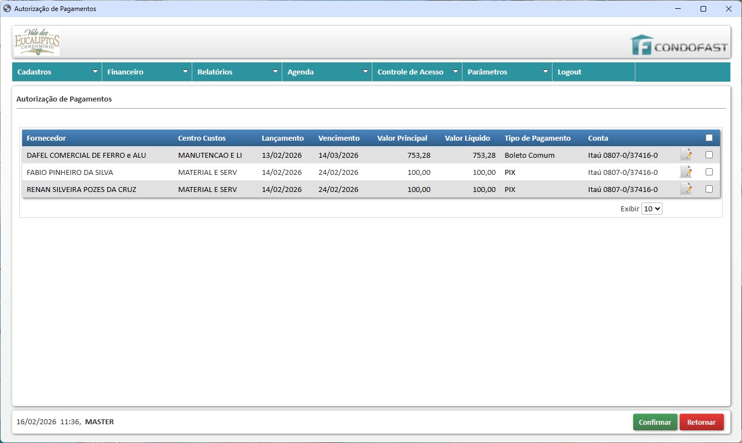742x443 pixels.
Task: Tick the checkbox for DAFEL COMERCIAL payment
Action: pyautogui.click(x=709, y=155)
